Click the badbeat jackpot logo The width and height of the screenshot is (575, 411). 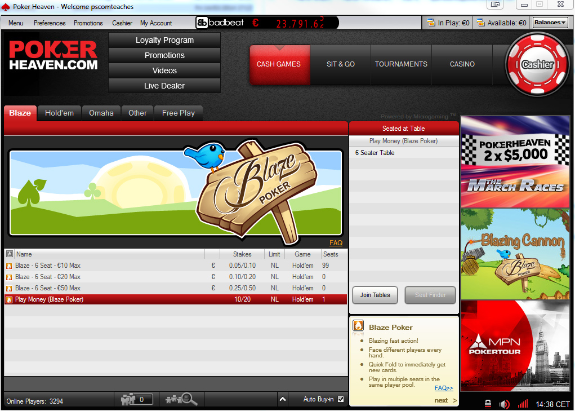point(220,23)
